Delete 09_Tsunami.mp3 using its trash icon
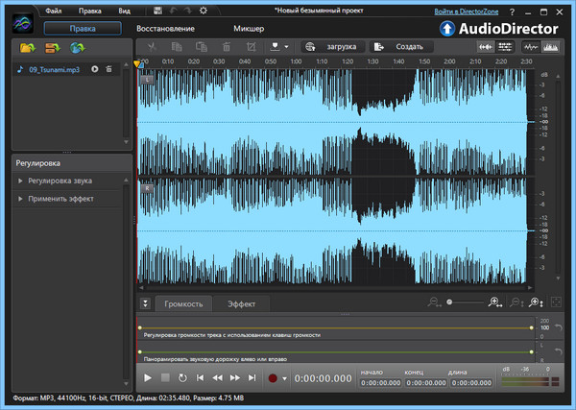This screenshot has height=410, width=576. coord(109,69)
